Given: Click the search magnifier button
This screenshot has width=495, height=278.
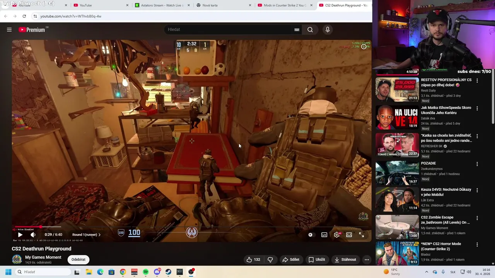Looking at the screenshot, I should [x=310, y=30].
